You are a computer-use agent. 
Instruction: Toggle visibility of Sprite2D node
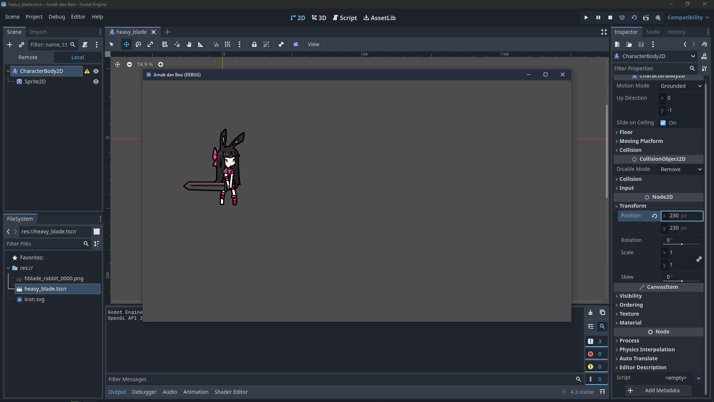click(x=96, y=82)
